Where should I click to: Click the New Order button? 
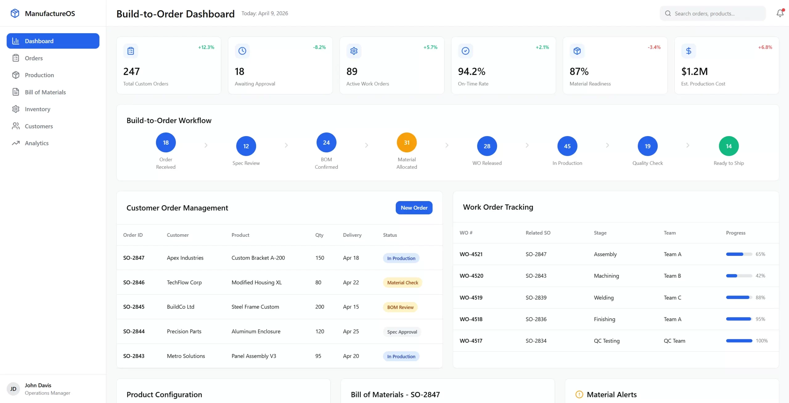click(x=414, y=208)
